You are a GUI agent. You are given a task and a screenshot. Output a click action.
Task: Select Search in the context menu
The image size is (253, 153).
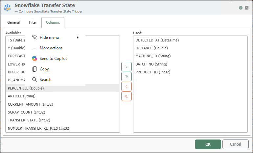coord(55,80)
